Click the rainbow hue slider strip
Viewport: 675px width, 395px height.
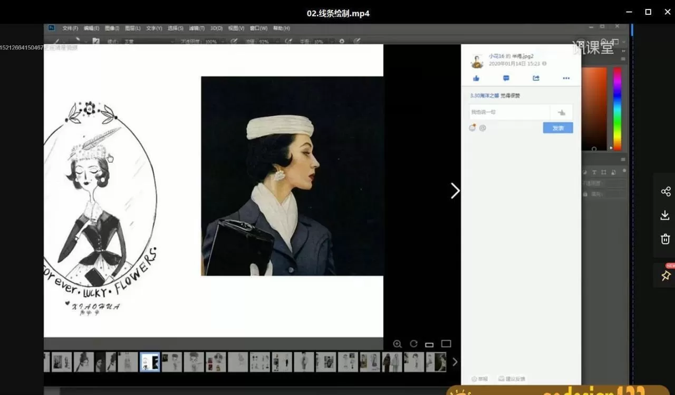click(x=617, y=108)
